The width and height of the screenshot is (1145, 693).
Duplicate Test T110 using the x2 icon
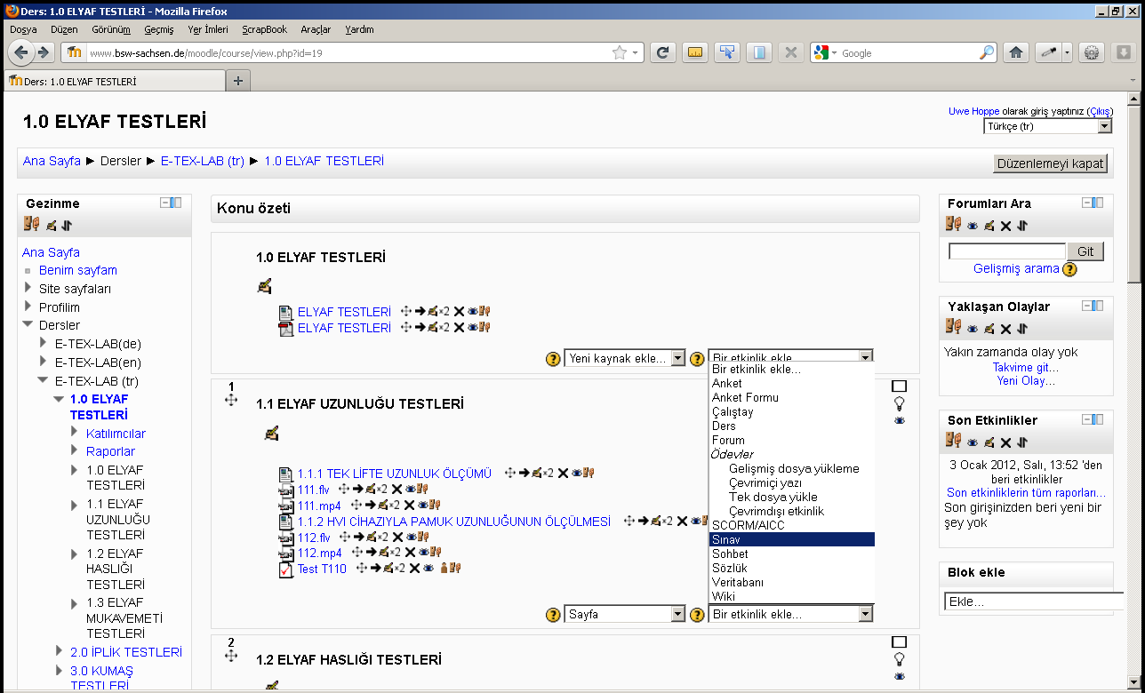tap(401, 569)
